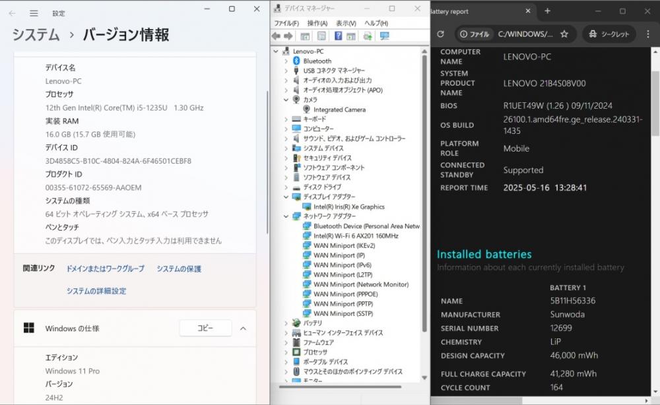Open システムの保護 link
This screenshot has width=660, height=405.
click(x=179, y=268)
